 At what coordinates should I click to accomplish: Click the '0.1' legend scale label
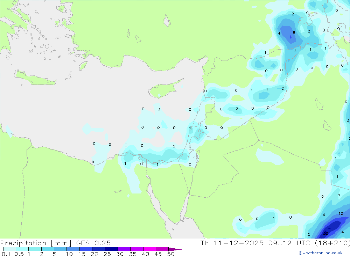click(x=6, y=254)
